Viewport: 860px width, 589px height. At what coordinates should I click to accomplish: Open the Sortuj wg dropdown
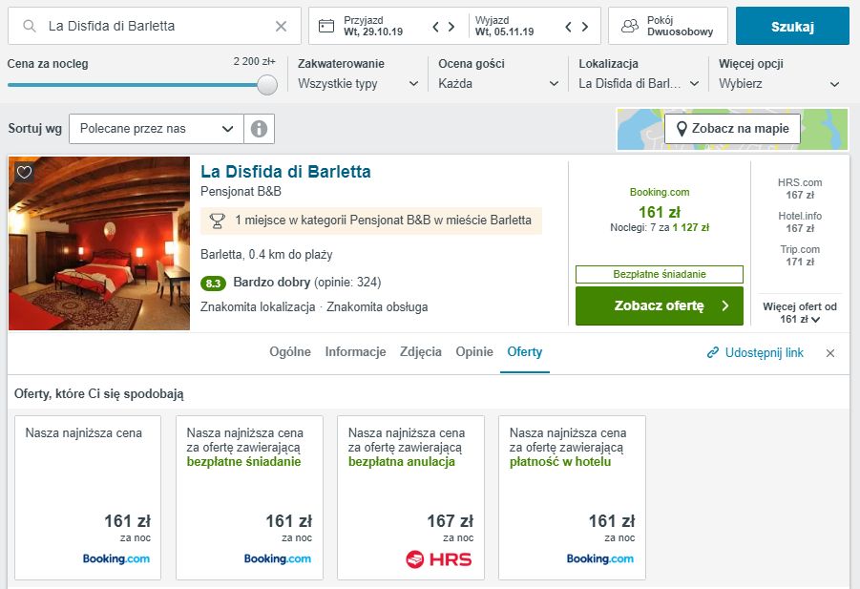157,129
